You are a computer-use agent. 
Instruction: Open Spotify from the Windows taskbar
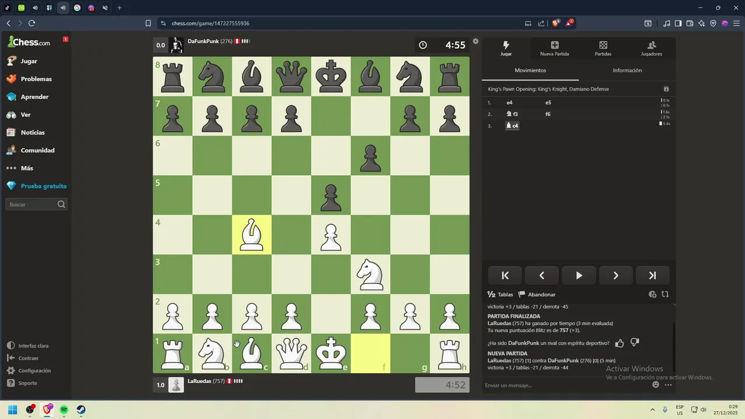coord(64,410)
